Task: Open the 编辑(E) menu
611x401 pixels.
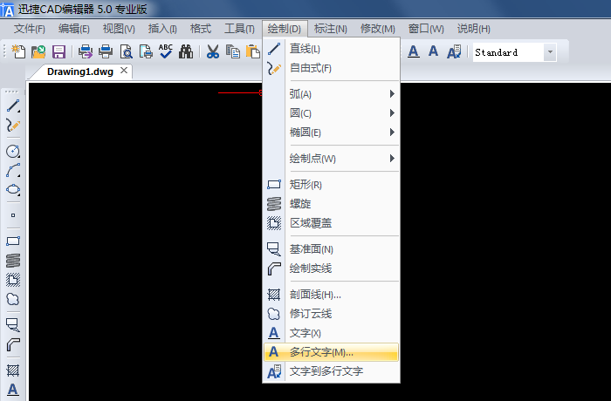Action: click(74, 29)
